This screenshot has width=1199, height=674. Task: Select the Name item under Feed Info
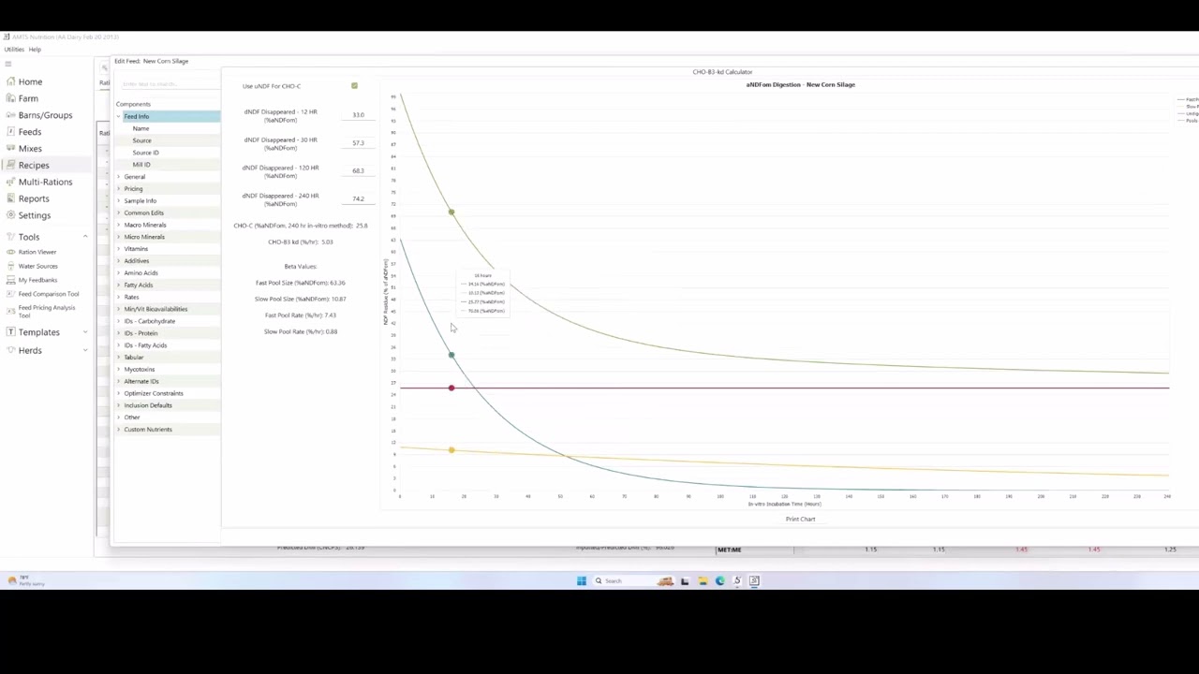[141, 128]
